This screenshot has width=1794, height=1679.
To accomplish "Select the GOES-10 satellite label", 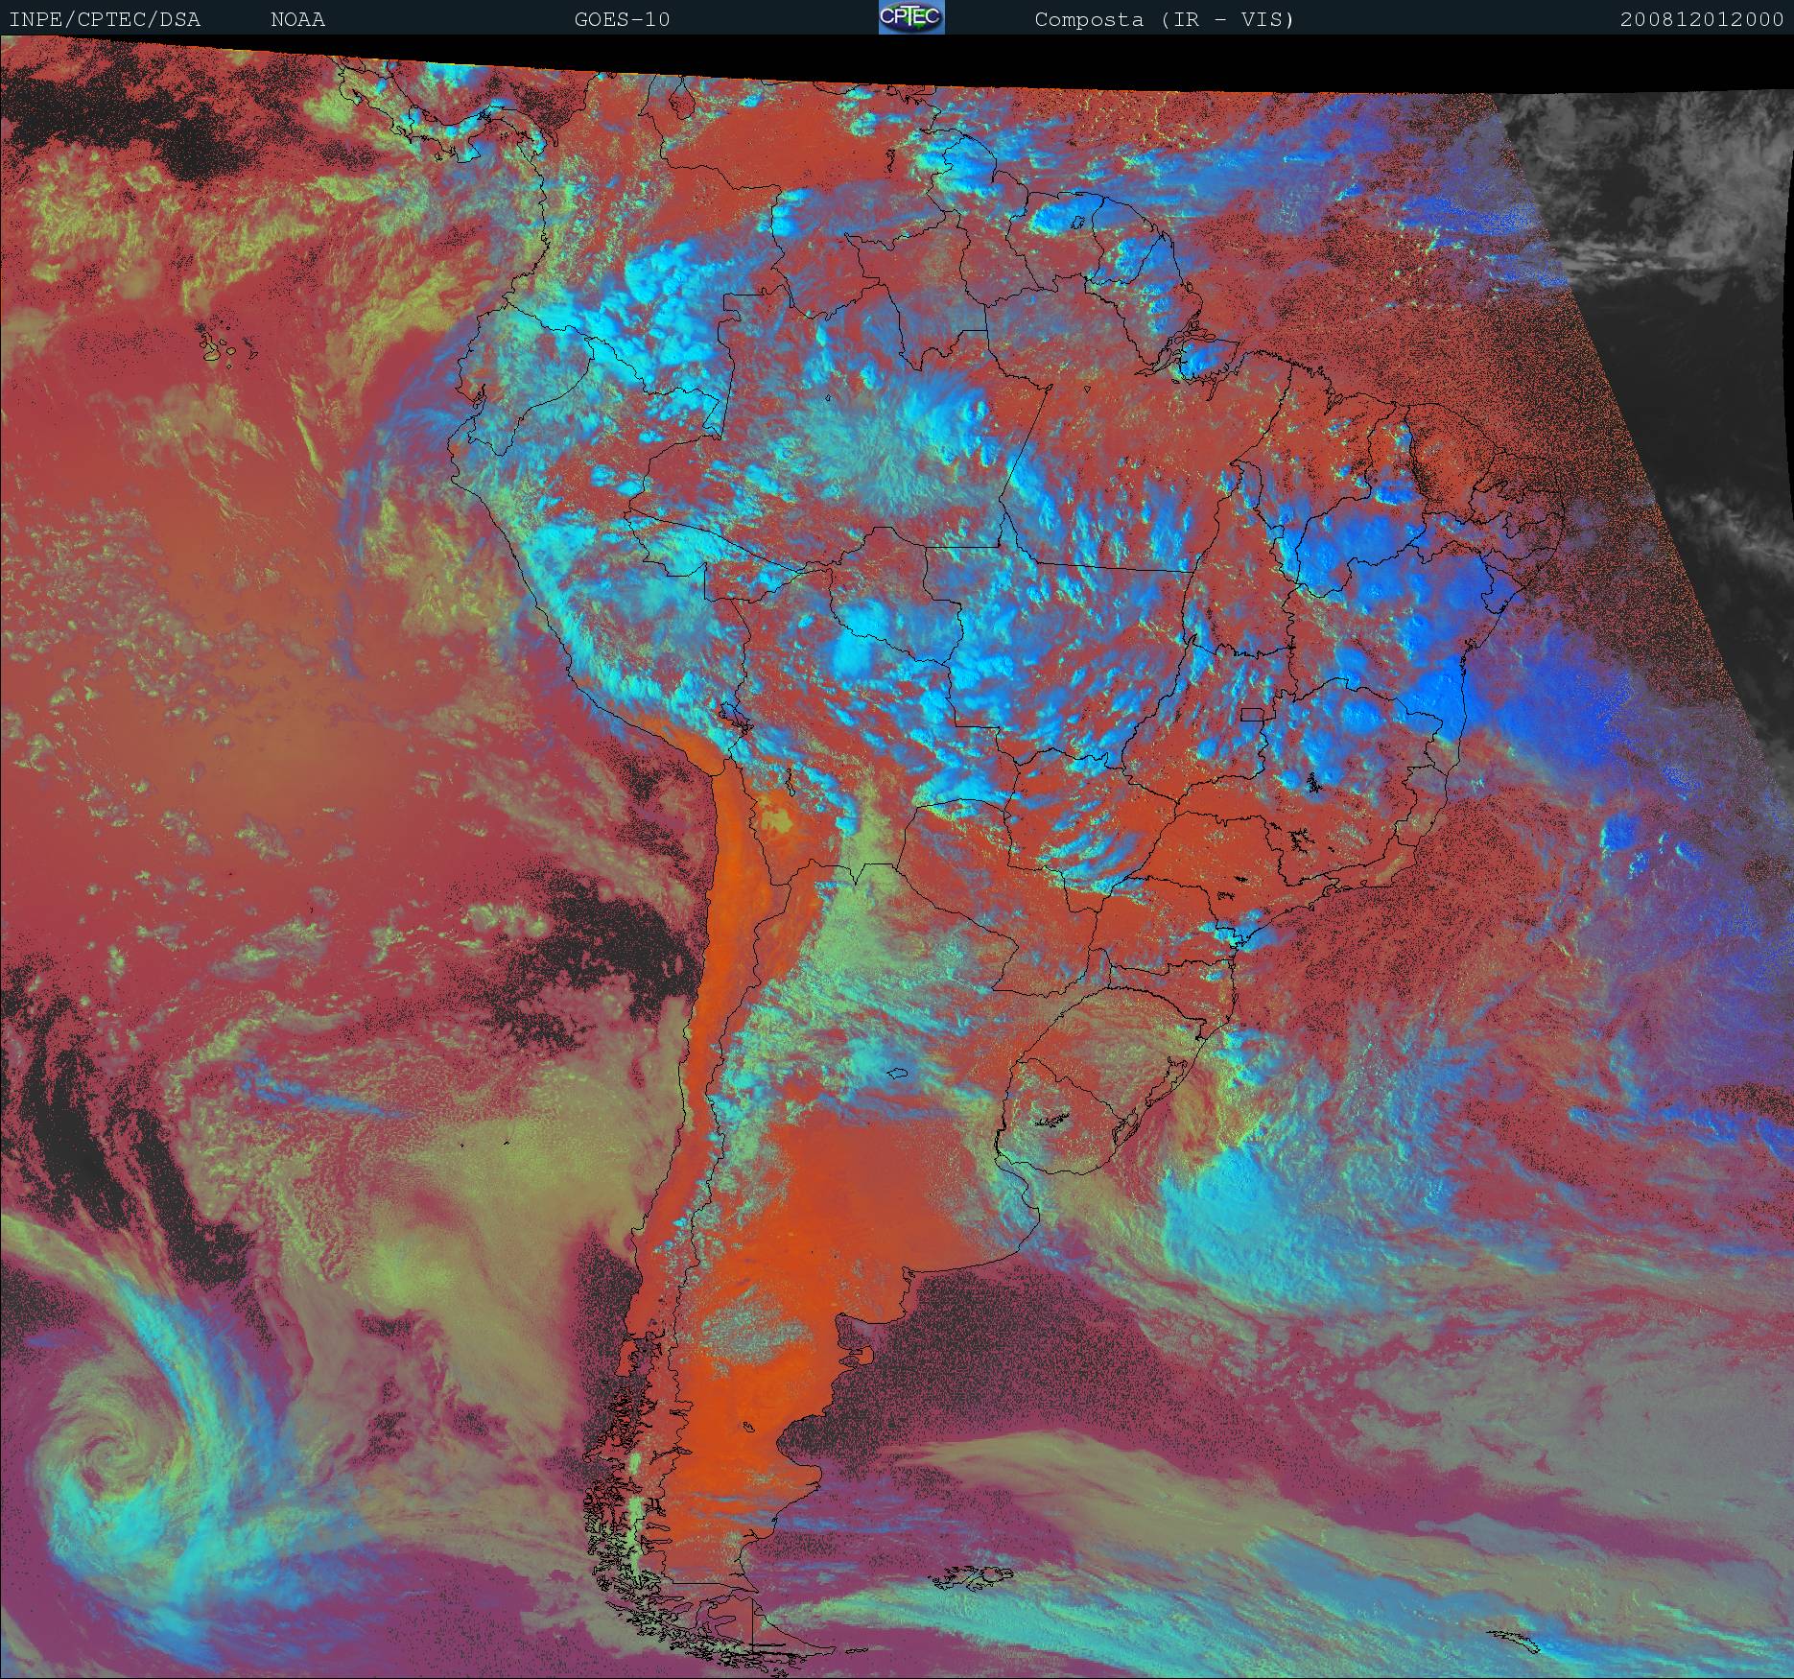I will [x=622, y=19].
